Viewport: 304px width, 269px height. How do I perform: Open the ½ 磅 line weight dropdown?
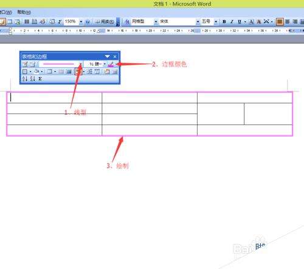[105, 64]
